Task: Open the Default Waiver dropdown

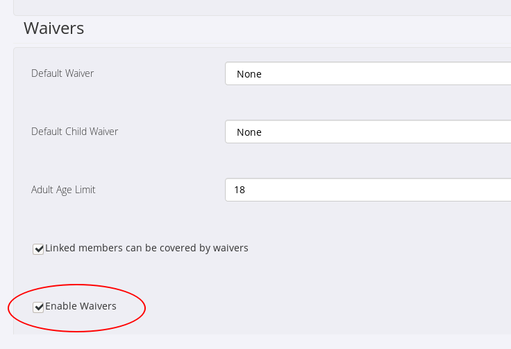Action: pyautogui.click(x=368, y=73)
